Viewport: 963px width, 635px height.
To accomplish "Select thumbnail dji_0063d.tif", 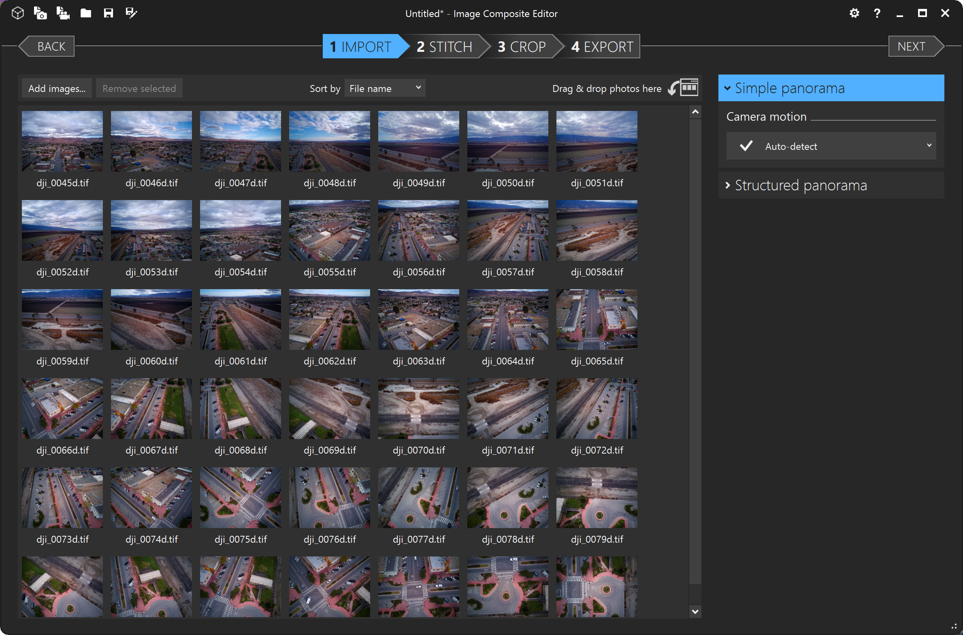I will click(419, 320).
